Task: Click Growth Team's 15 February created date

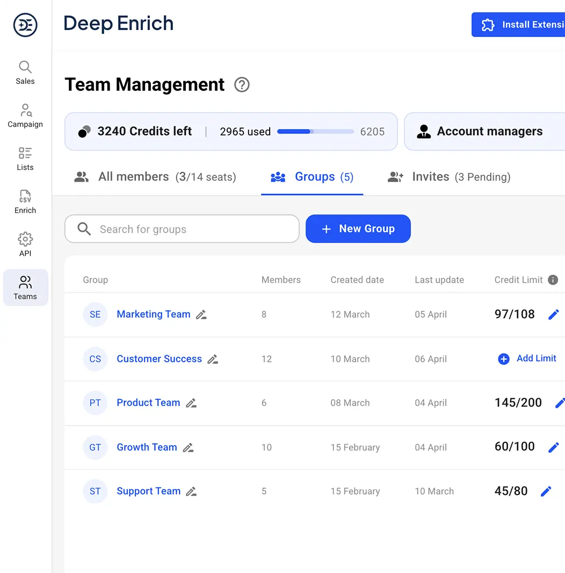Action: pos(355,448)
